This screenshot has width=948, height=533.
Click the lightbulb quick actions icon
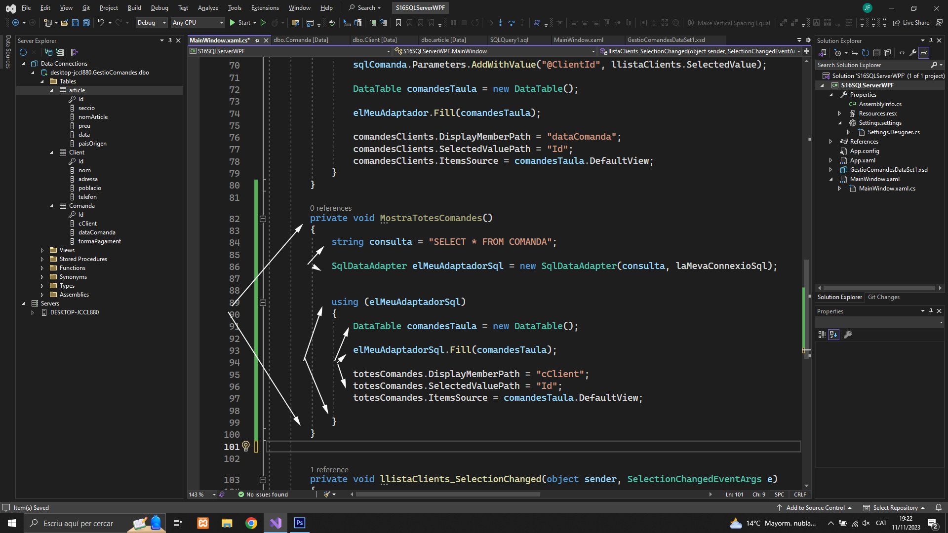[245, 446]
